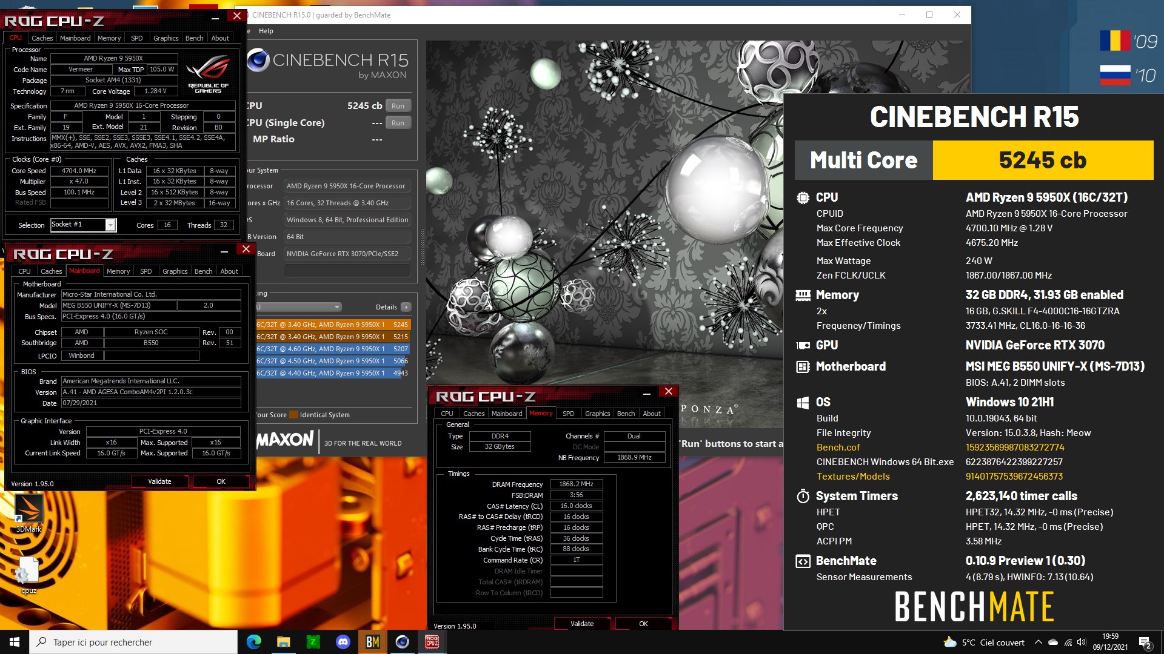
Task: Switch to Bench tab in the top-left CPU-Z window
Action: [194, 38]
